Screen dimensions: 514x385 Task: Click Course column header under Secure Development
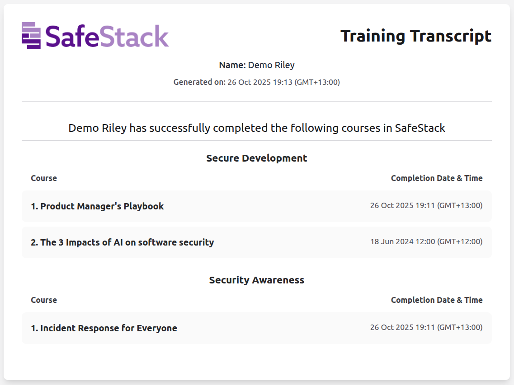click(44, 178)
